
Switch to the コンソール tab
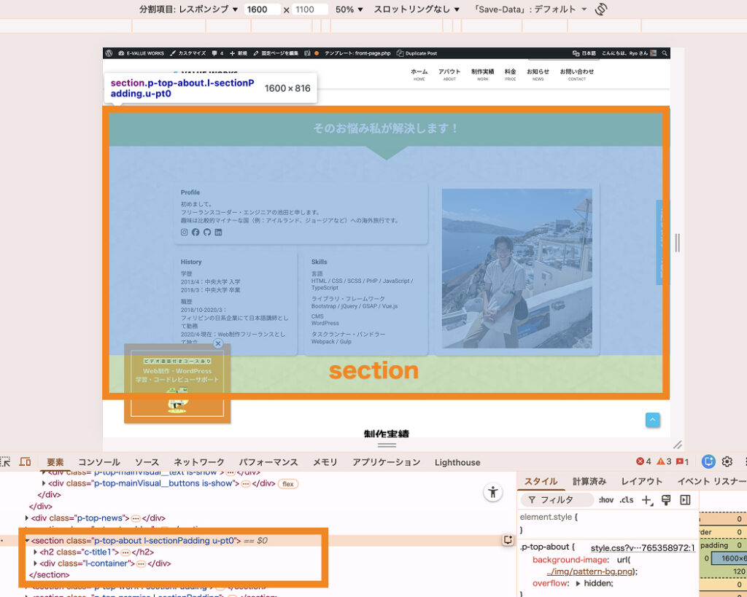click(98, 461)
